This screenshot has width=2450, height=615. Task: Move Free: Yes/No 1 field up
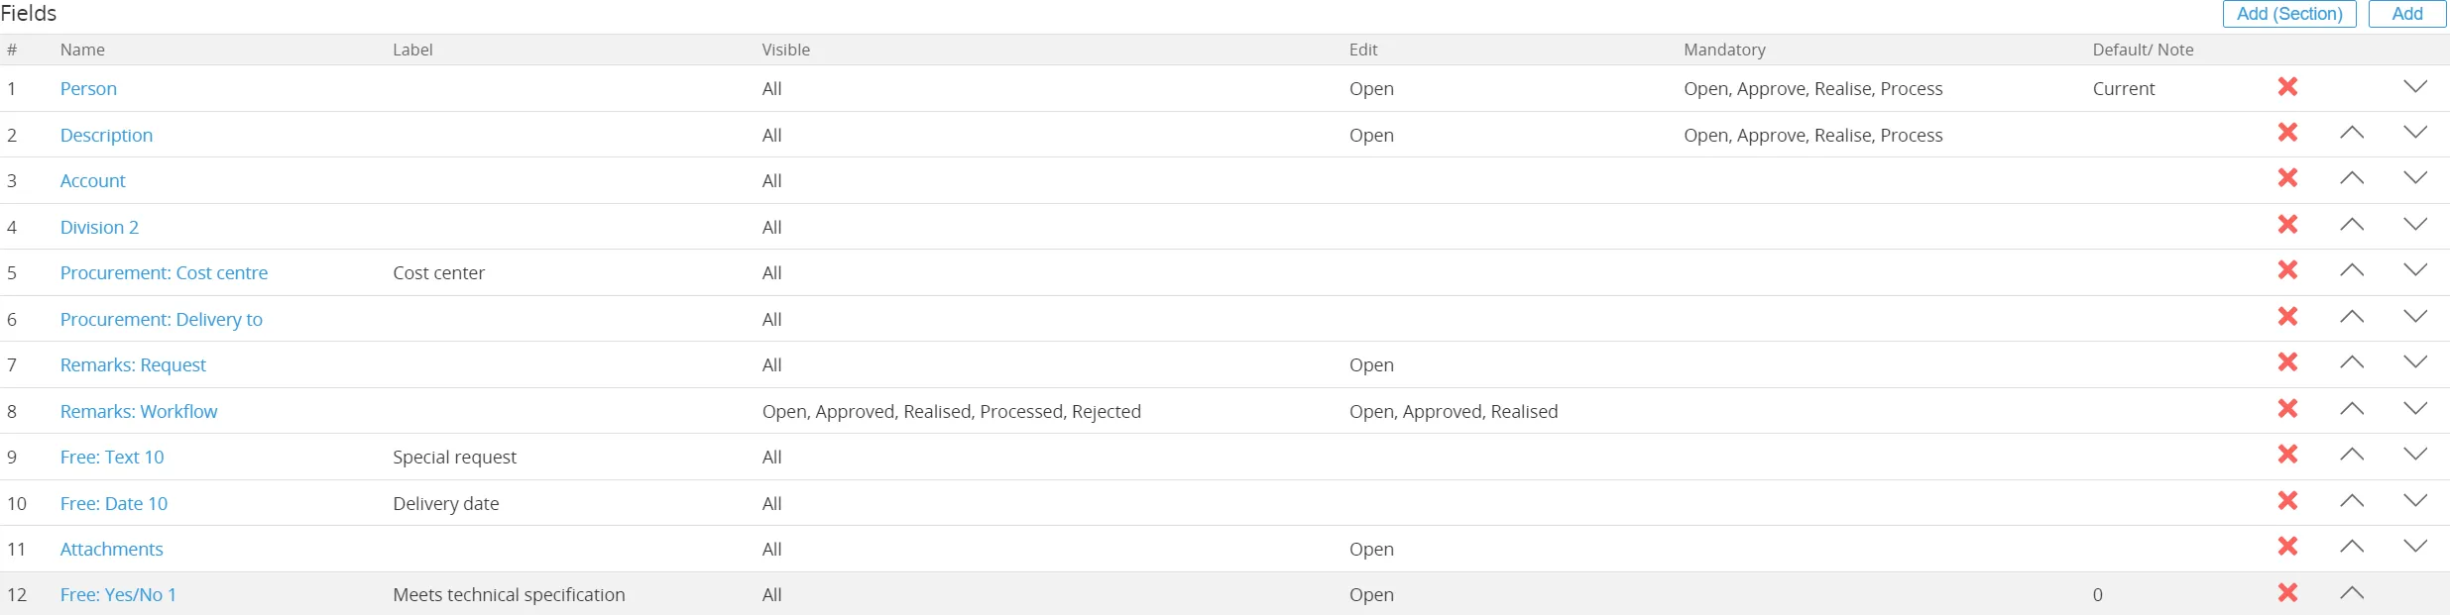pos(2351,593)
